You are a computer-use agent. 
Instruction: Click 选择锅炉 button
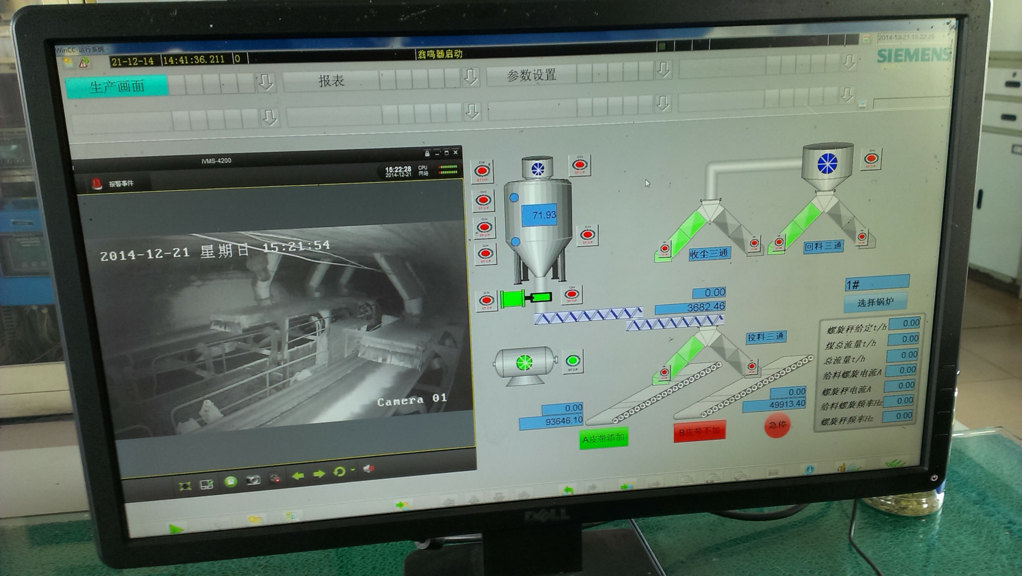coord(875,302)
